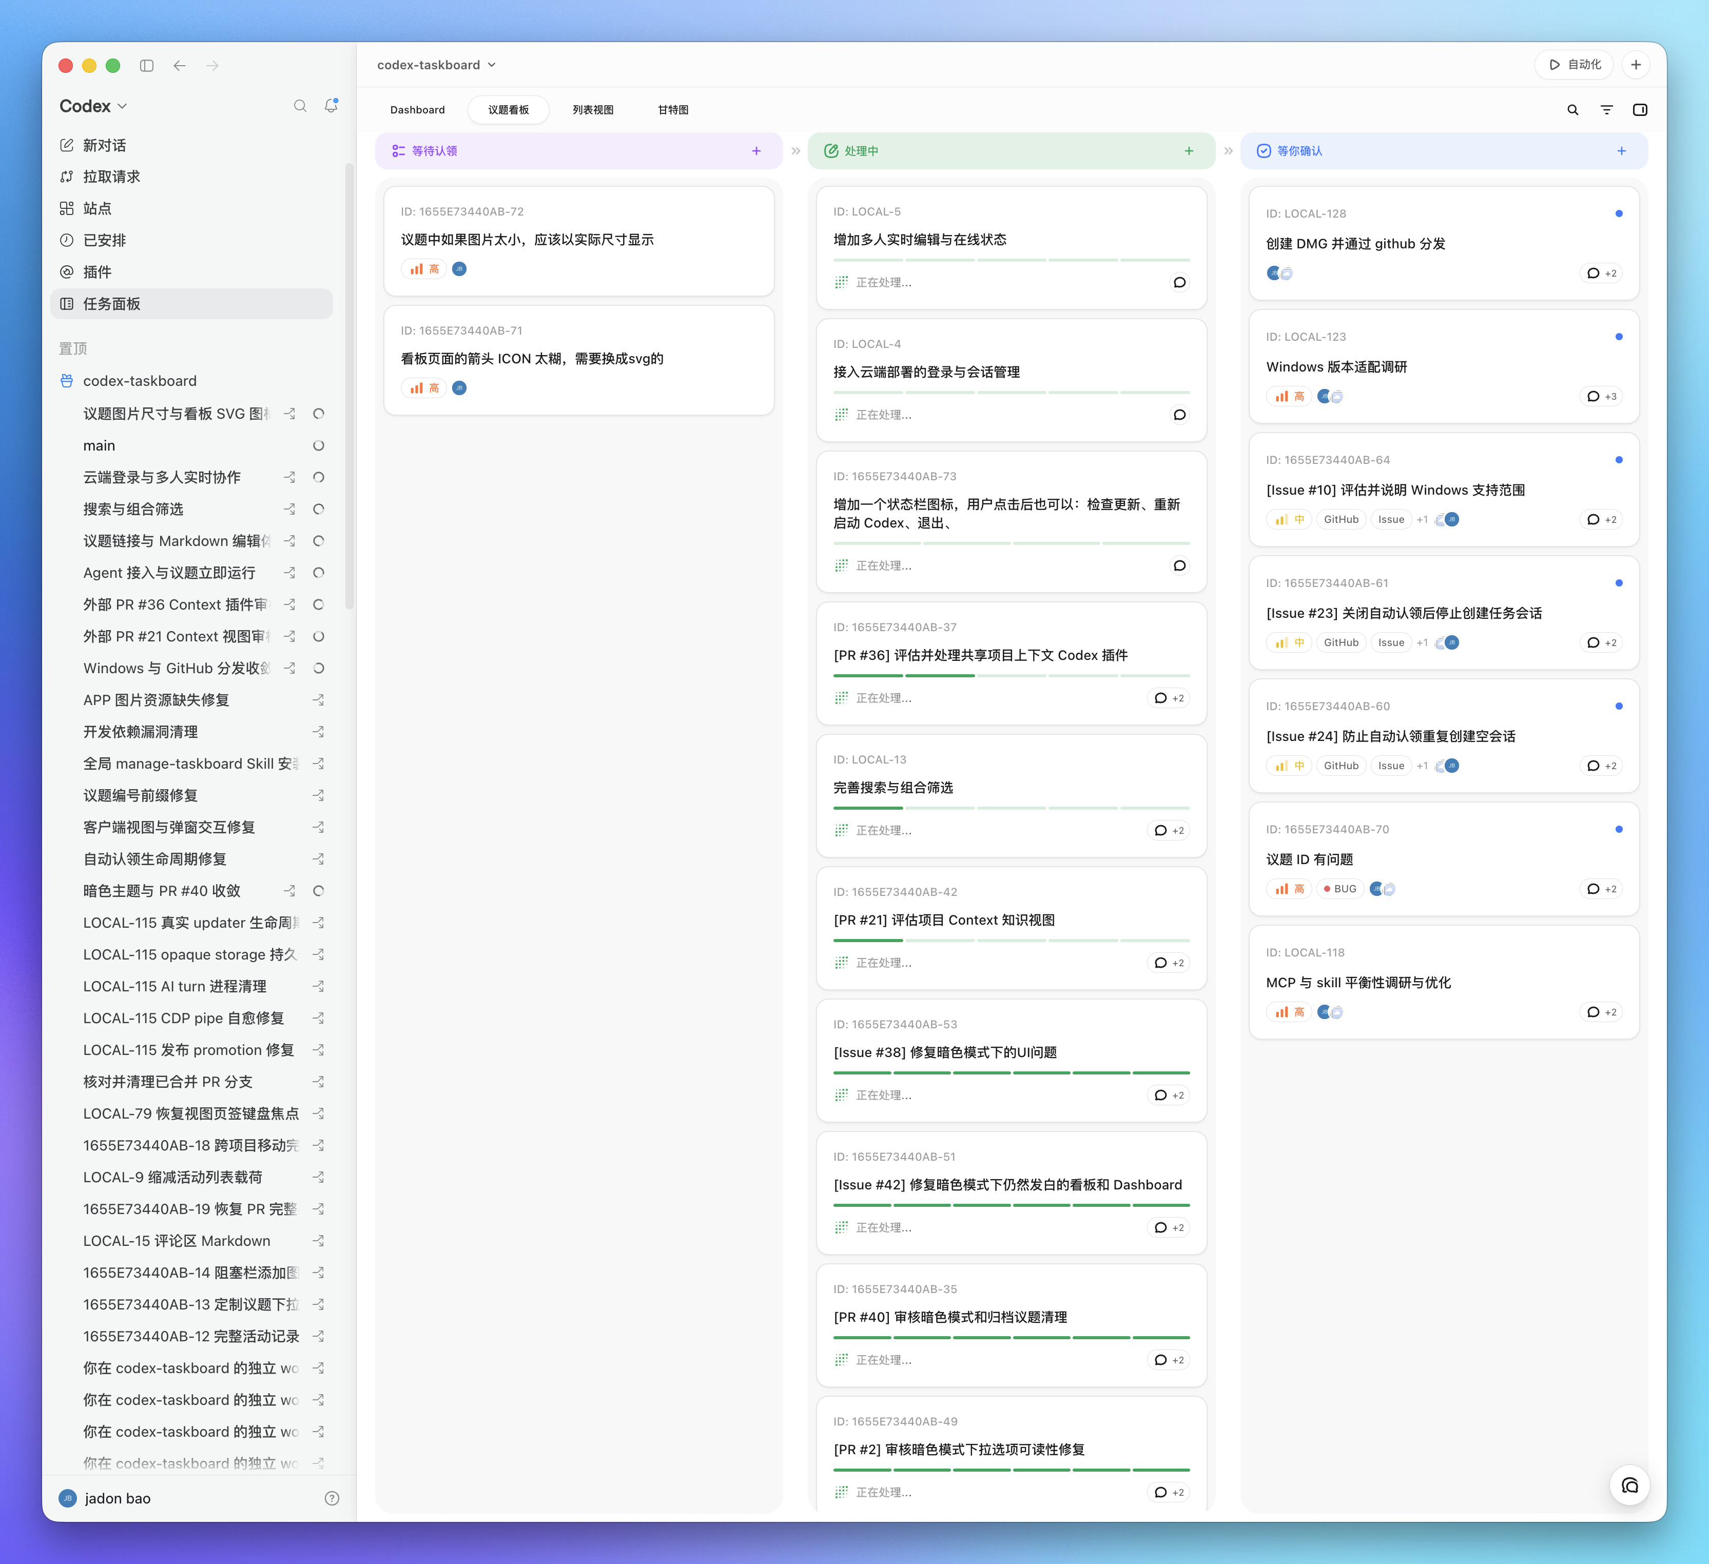Open comments +2 on LOCAL-128 card
This screenshot has height=1564, width=1709.
coord(1602,274)
